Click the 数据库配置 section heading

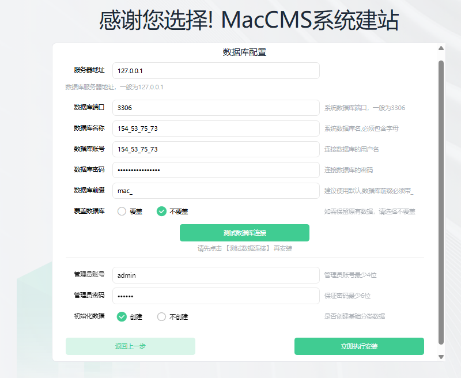(244, 52)
